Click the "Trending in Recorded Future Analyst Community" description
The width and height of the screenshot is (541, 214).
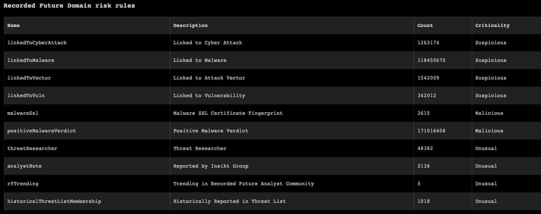point(243,184)
